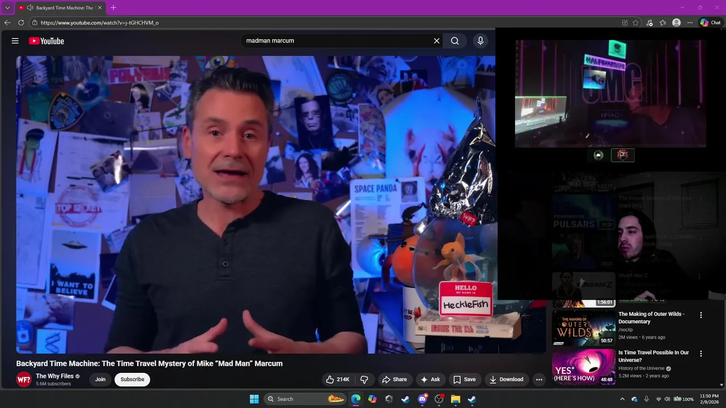Download the video
The image size is (726, 408).
(x=506, y=380)
